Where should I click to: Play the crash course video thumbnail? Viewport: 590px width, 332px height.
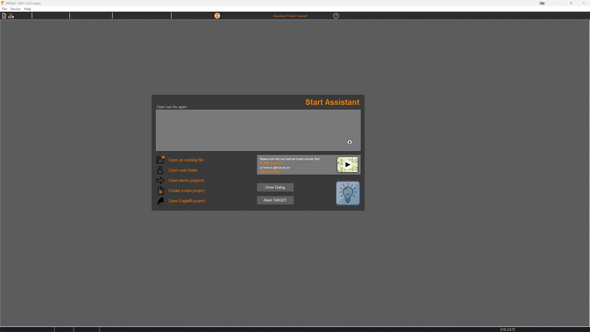pos(348,165)
